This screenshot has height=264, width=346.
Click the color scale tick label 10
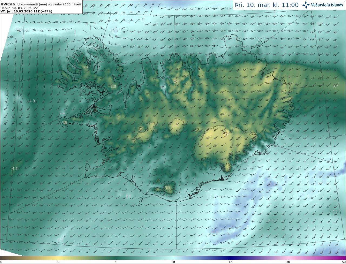[x=173, y=262]
